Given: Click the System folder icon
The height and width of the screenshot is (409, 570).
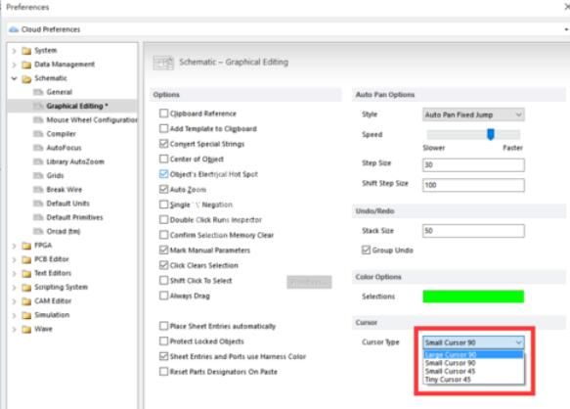Looking at the screenshot, I should pyautogui.click(x=26, y=51).
